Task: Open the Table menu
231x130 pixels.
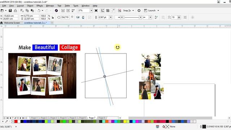Action: click(x=67, y=6)
